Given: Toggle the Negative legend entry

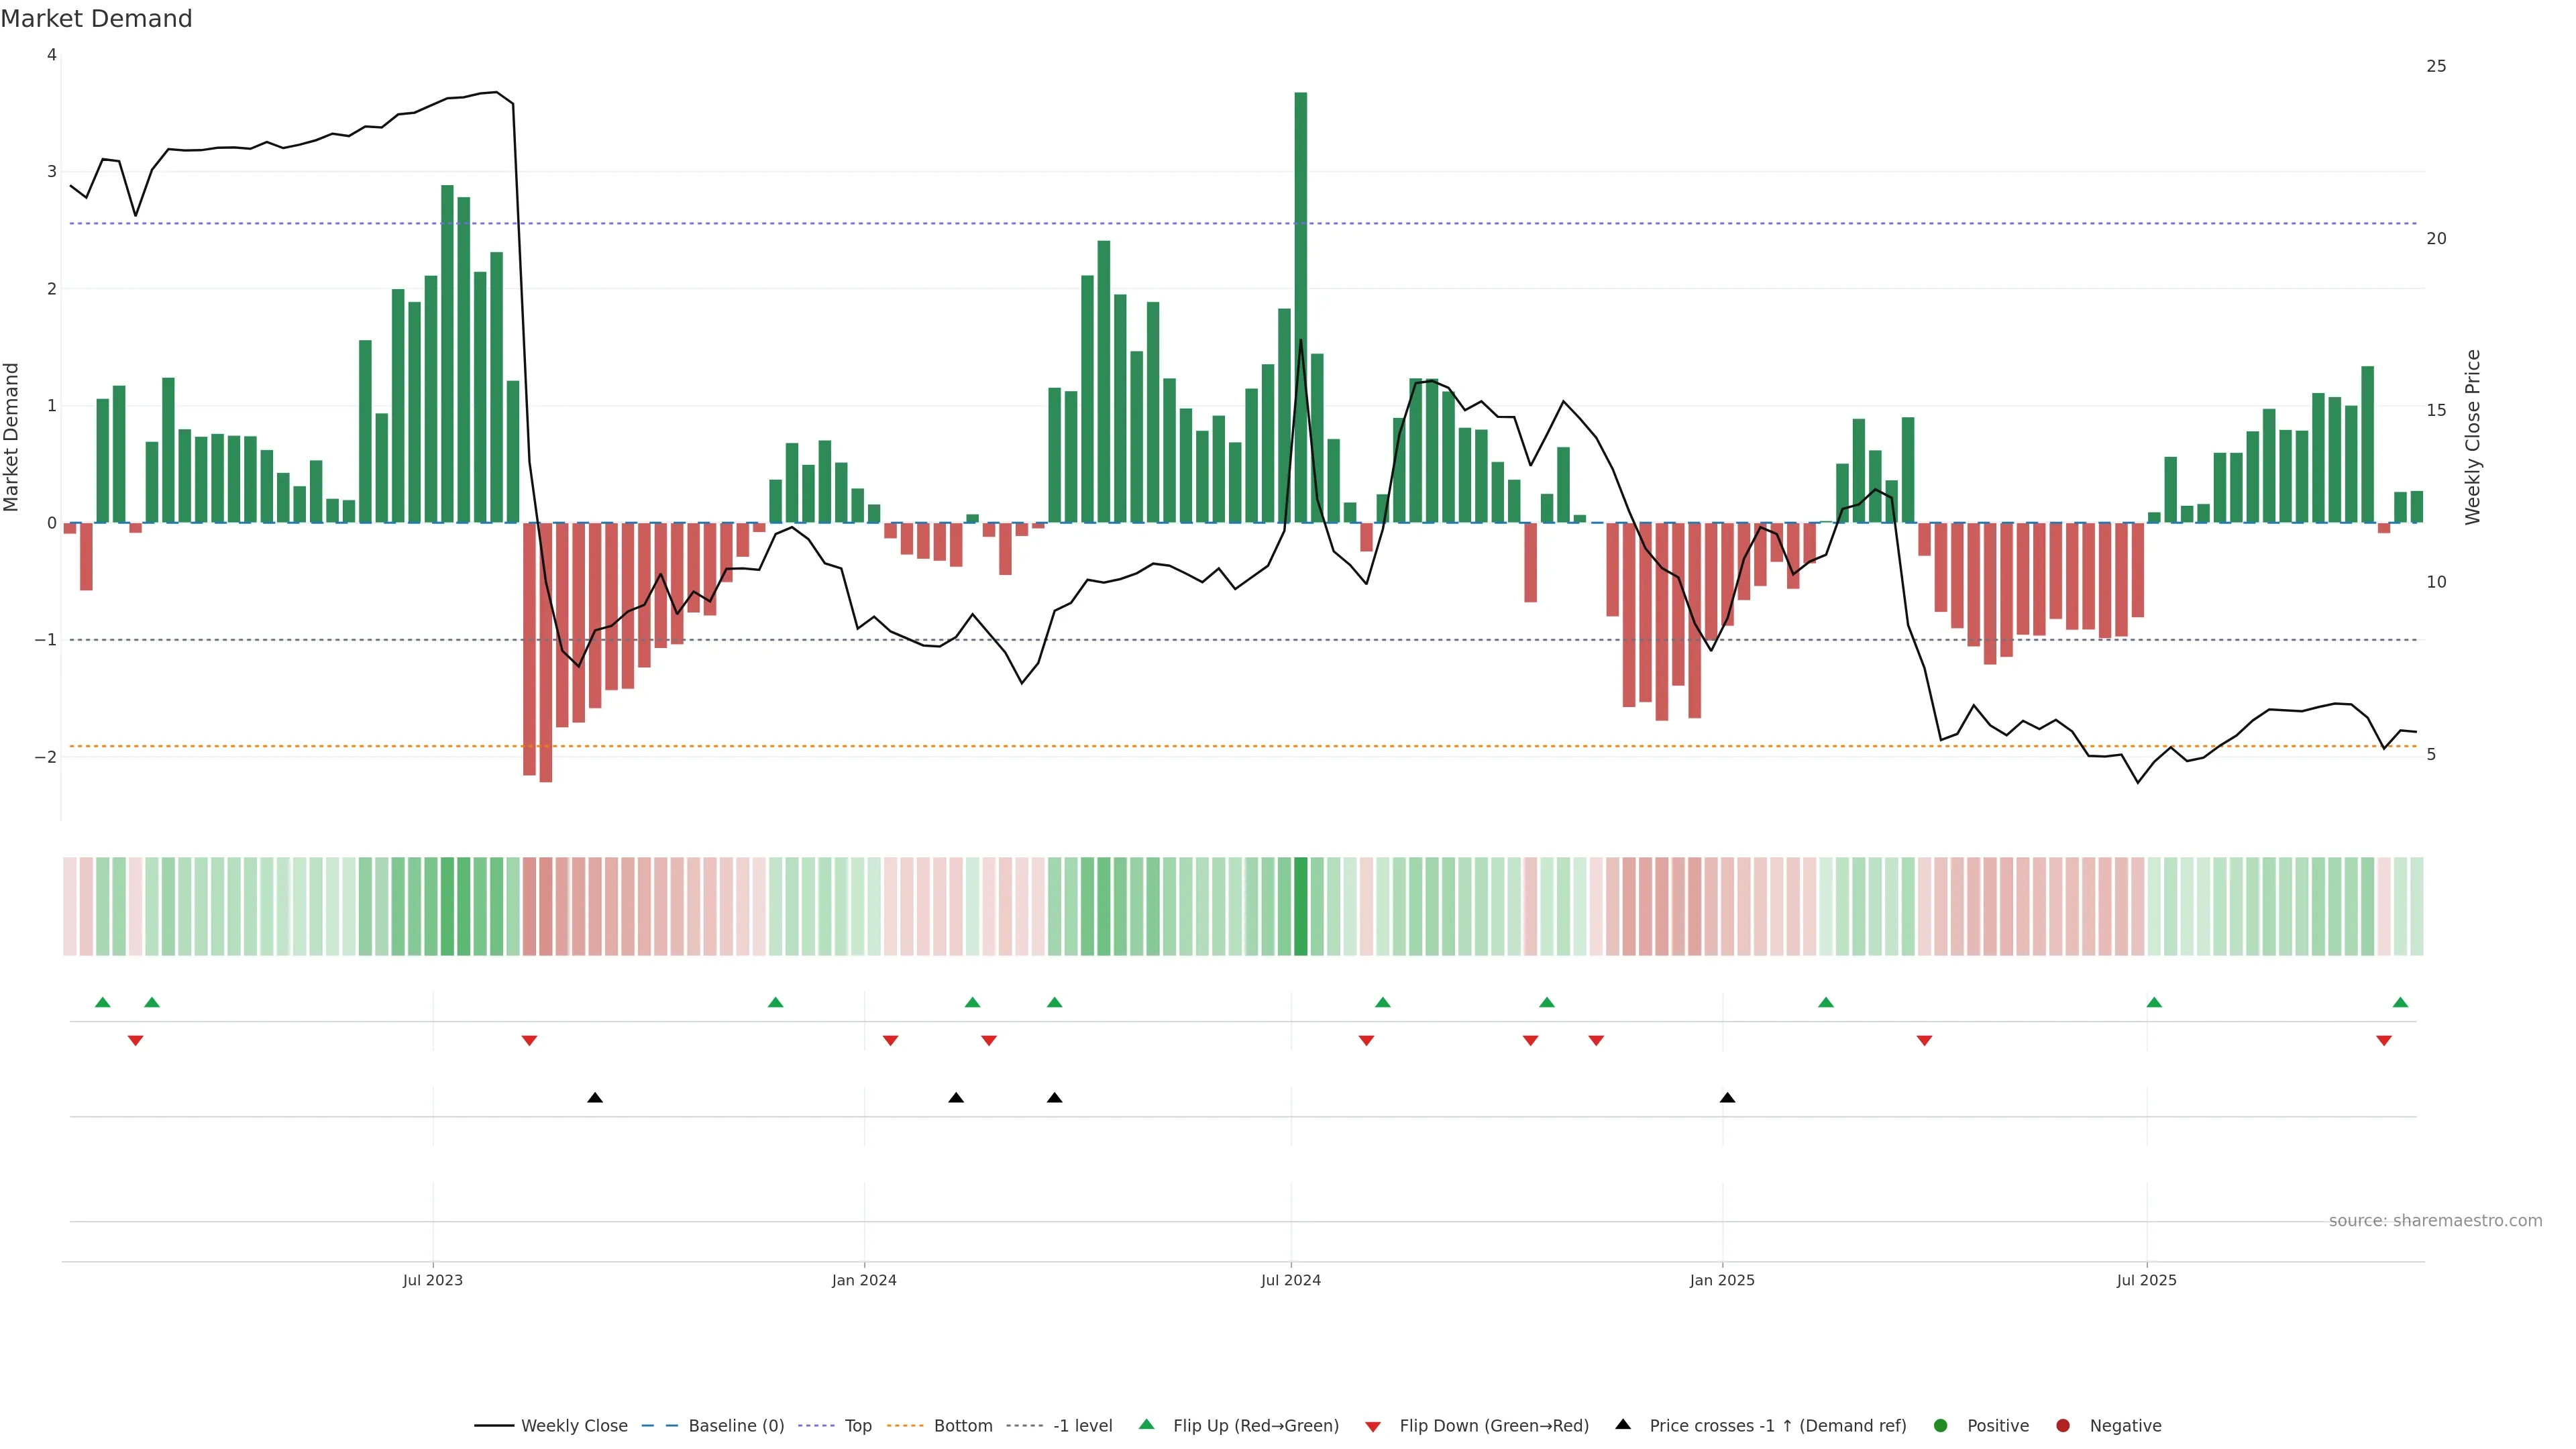Looking at the screenshot, I should click(2125, 1425).
